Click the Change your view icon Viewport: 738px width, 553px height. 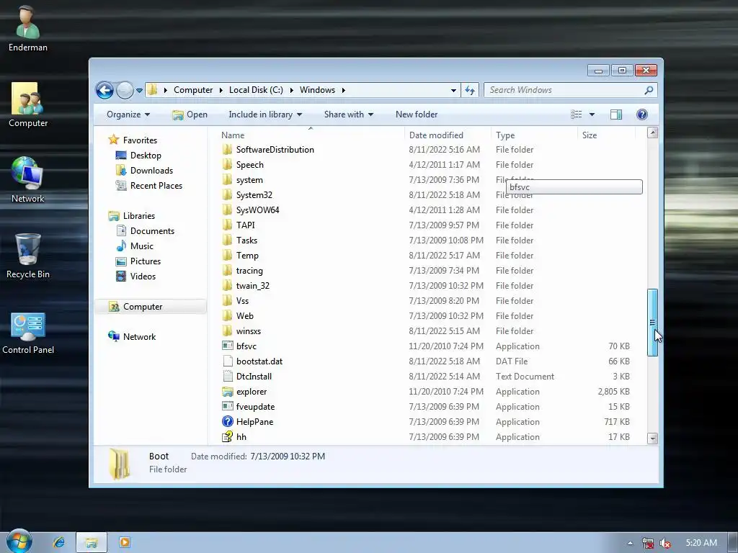tap(576, 114)
